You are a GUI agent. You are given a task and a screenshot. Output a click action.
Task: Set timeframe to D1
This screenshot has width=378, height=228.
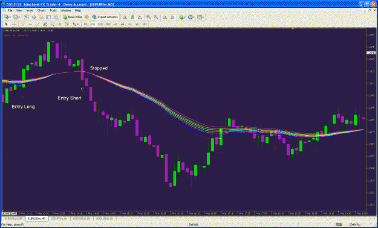tap(129, 24)
